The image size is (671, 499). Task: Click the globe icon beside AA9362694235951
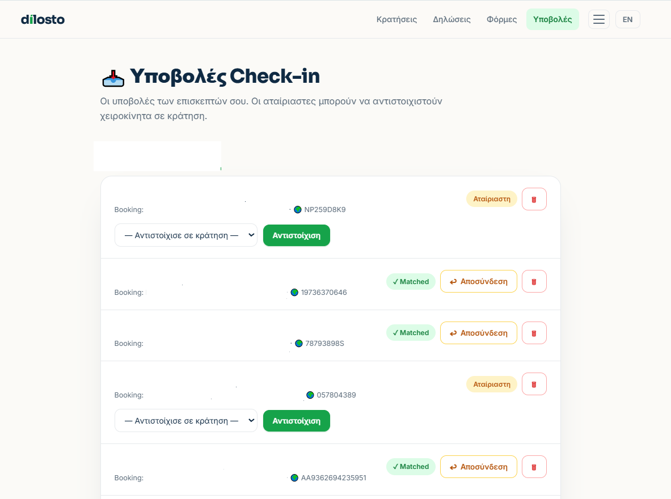tap(294, 477)
